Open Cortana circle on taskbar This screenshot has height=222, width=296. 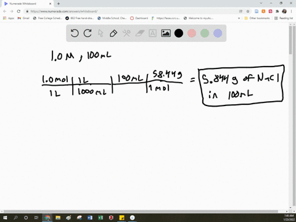pyautogui.click(x=26, y=218)
